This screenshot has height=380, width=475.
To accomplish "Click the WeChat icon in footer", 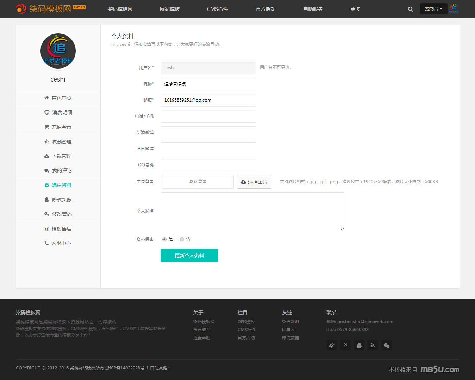I will click(x=386, y=346).
